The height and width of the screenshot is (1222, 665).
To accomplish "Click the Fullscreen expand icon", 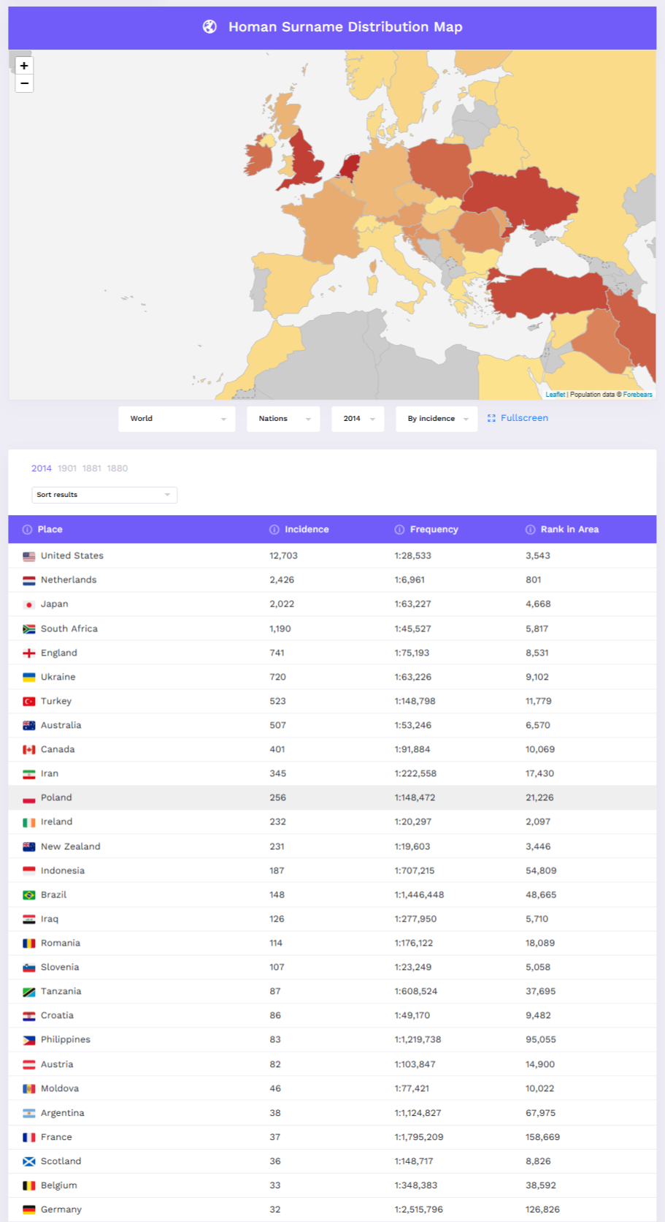I will coord(491,418).
